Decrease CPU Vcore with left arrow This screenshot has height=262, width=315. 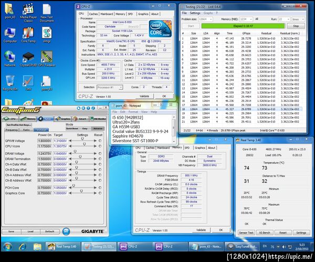[70, 146]
